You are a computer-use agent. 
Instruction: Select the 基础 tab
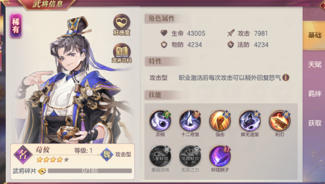(x=314, y=35)
